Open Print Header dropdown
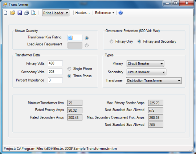 point(56,13)
